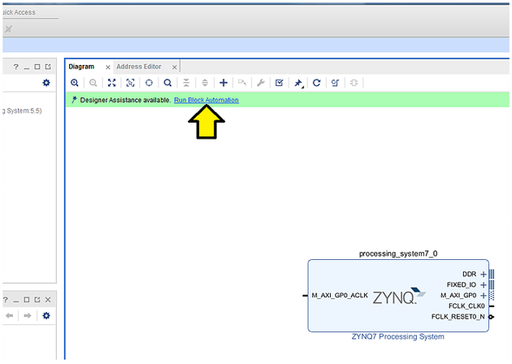The image size is (512, 364).
Task: Expand the FIXED_IO interface port
Action: tap(484, 285)
